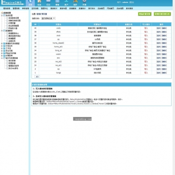
Task: Click 删除 link in the wxds row
Action: coord(164,28)
